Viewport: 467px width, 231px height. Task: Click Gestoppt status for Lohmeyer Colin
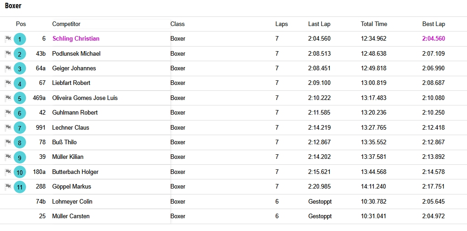coord(320,202)
